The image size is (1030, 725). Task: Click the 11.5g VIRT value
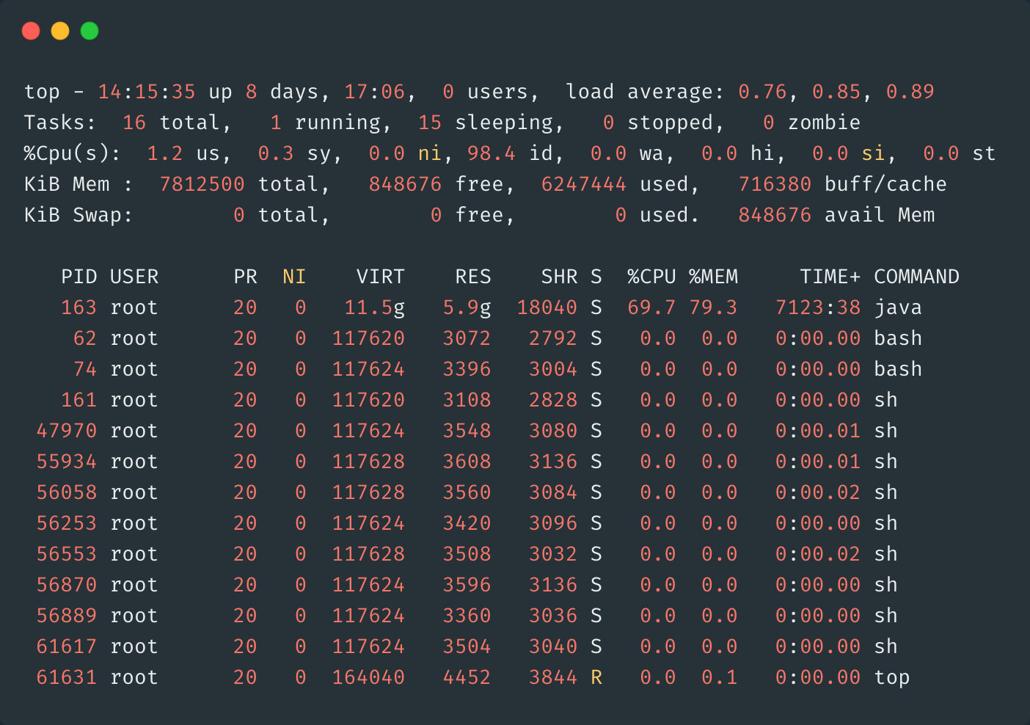375,307
